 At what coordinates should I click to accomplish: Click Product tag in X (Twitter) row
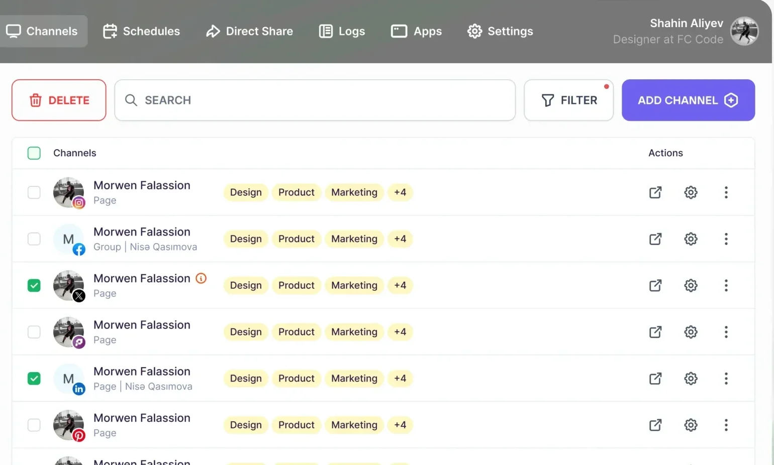tap(297, 285)
